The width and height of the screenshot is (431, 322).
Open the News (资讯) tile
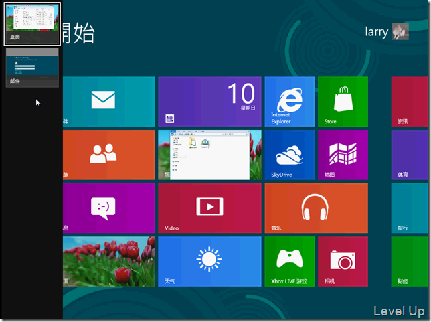coord(410,102)
